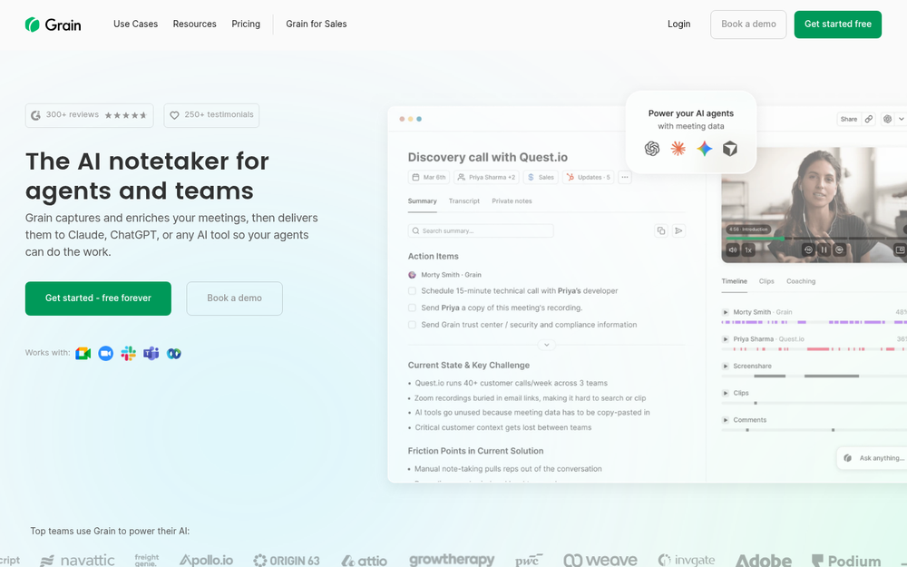Viewport: 907px width, 567px height.
Task: Open the Private notes tab
Action: click(512, 201)
